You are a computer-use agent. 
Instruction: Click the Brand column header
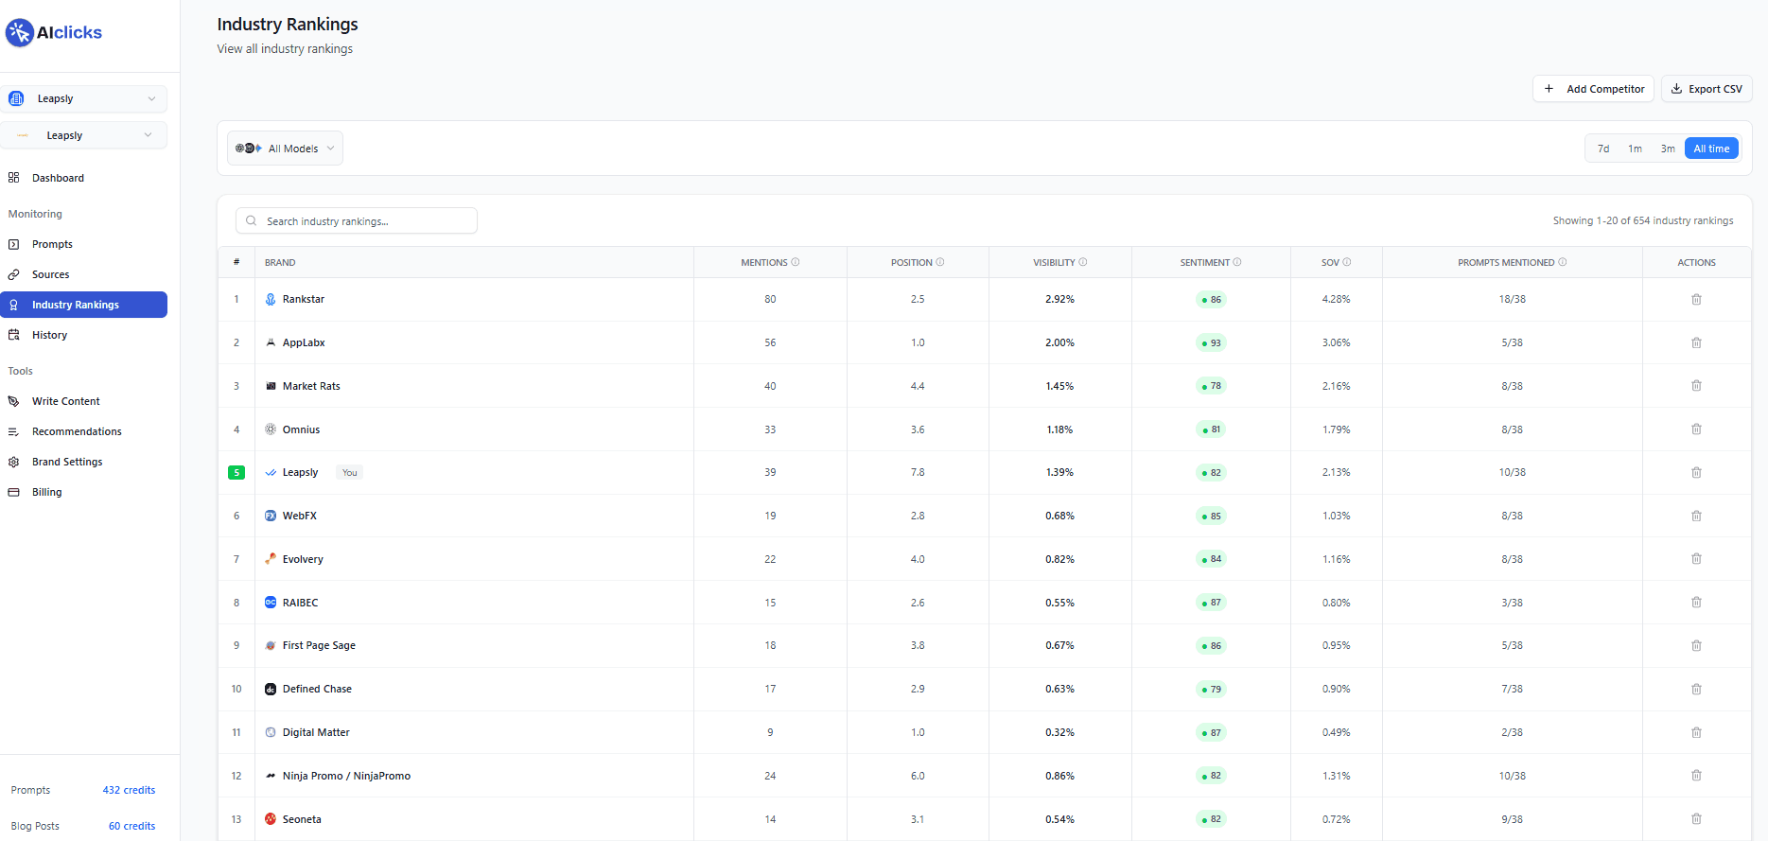(x=280, y=262)
